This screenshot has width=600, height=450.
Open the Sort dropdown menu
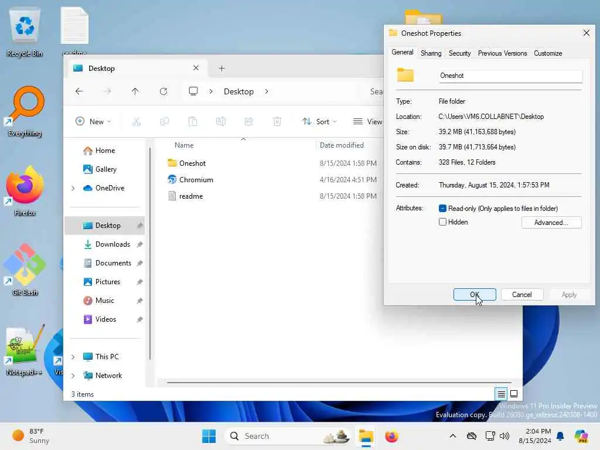point(319,122)
